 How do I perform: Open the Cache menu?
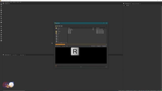pos(18,2)
